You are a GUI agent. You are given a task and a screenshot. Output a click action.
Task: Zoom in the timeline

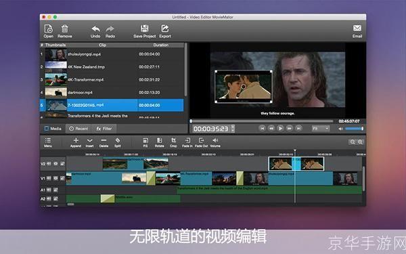click(360, 142)
